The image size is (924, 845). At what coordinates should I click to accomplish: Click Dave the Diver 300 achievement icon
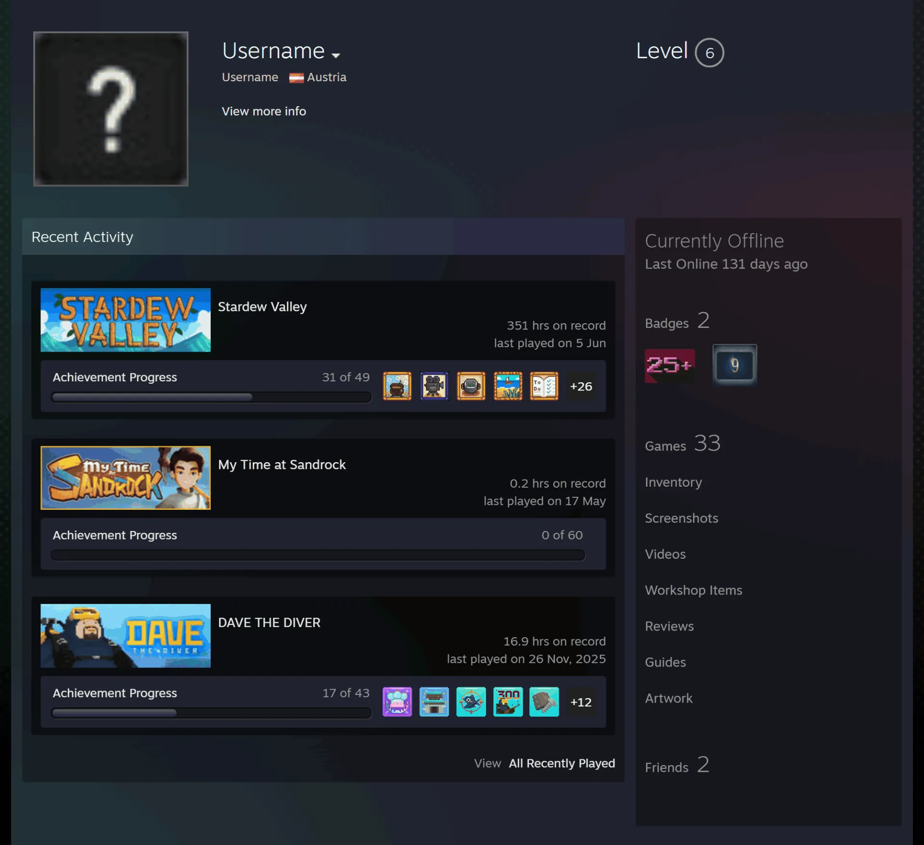pyautogui.click(x=508, y=702)
